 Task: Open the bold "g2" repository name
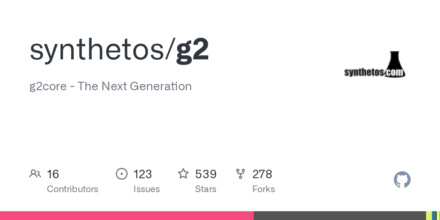192,49
